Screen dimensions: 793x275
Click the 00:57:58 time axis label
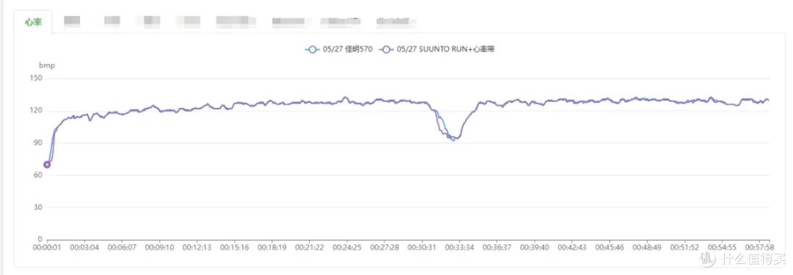759,248
